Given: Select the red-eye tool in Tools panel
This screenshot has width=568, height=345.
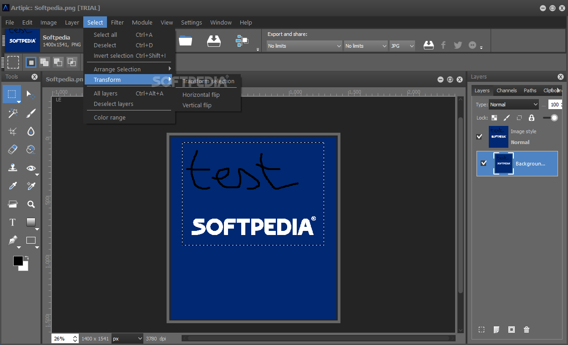Looking at the screenshot, I should pos(31,168).
